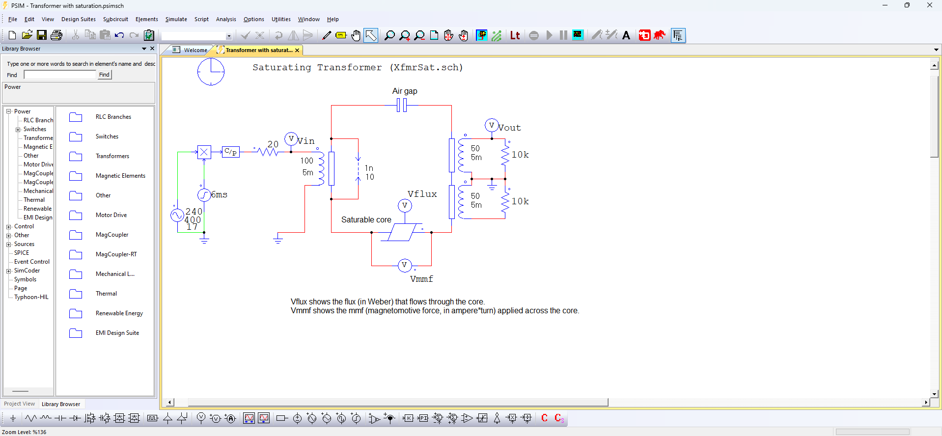Toggle the arrow selection tool
Viewport: 942px width, 436px height.
click(x=371, y=35)
